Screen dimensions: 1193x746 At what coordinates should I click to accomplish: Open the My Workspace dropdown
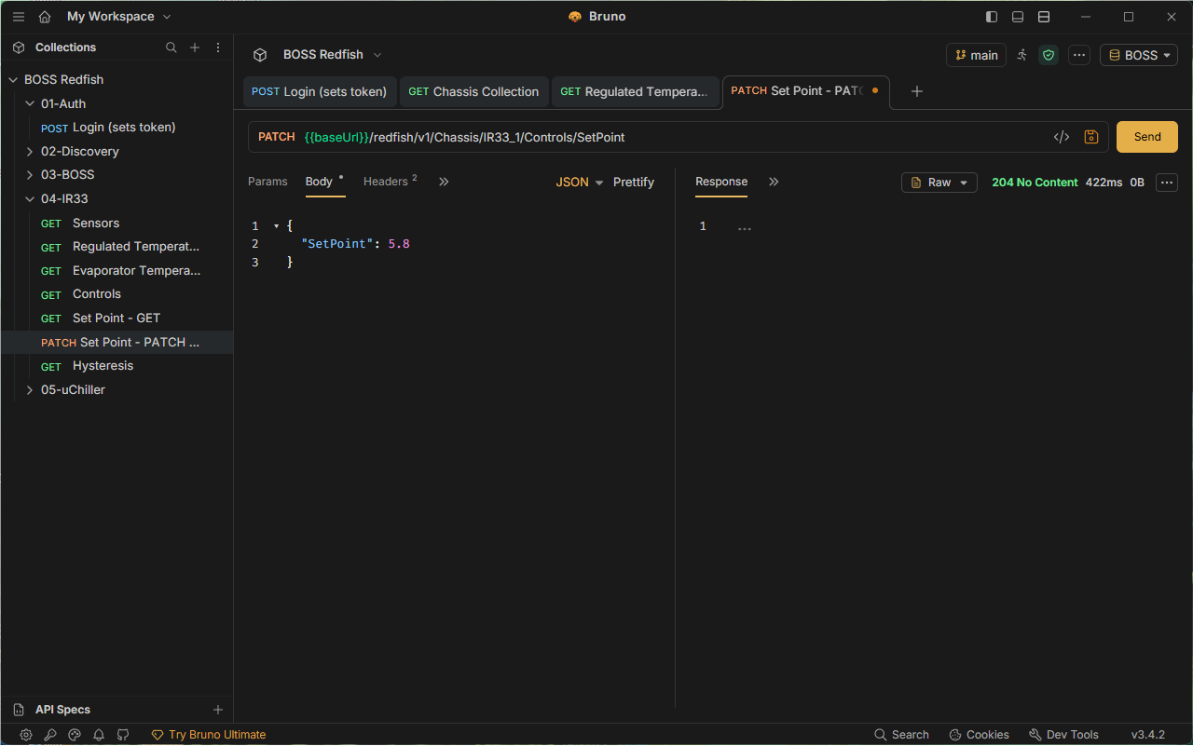(x=119, y=17)
